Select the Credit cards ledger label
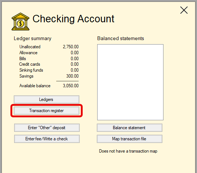The height and width of the screenshot is (173, 197). tap(30, 64)
